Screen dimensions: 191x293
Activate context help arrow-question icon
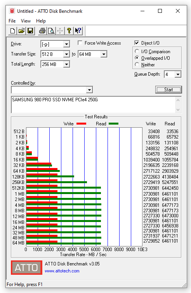[78, 31]
